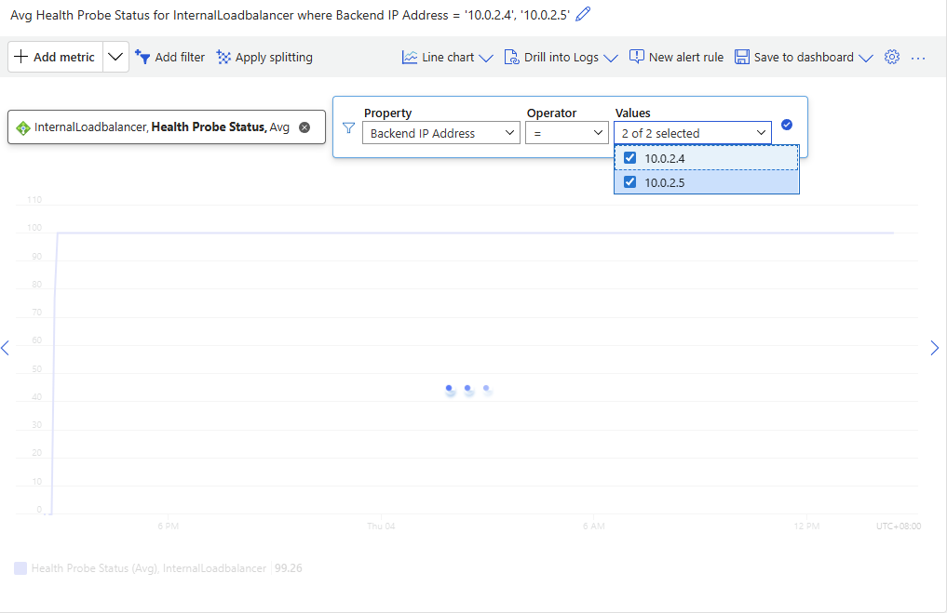Open chart settings gear icon
This screenshot has width=947, height=613.
(x=891, y=57)
